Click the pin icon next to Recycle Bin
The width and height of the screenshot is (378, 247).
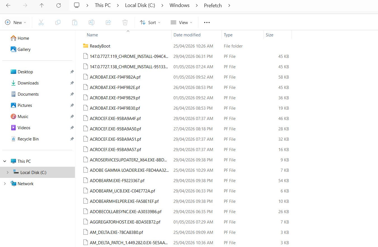72,139
